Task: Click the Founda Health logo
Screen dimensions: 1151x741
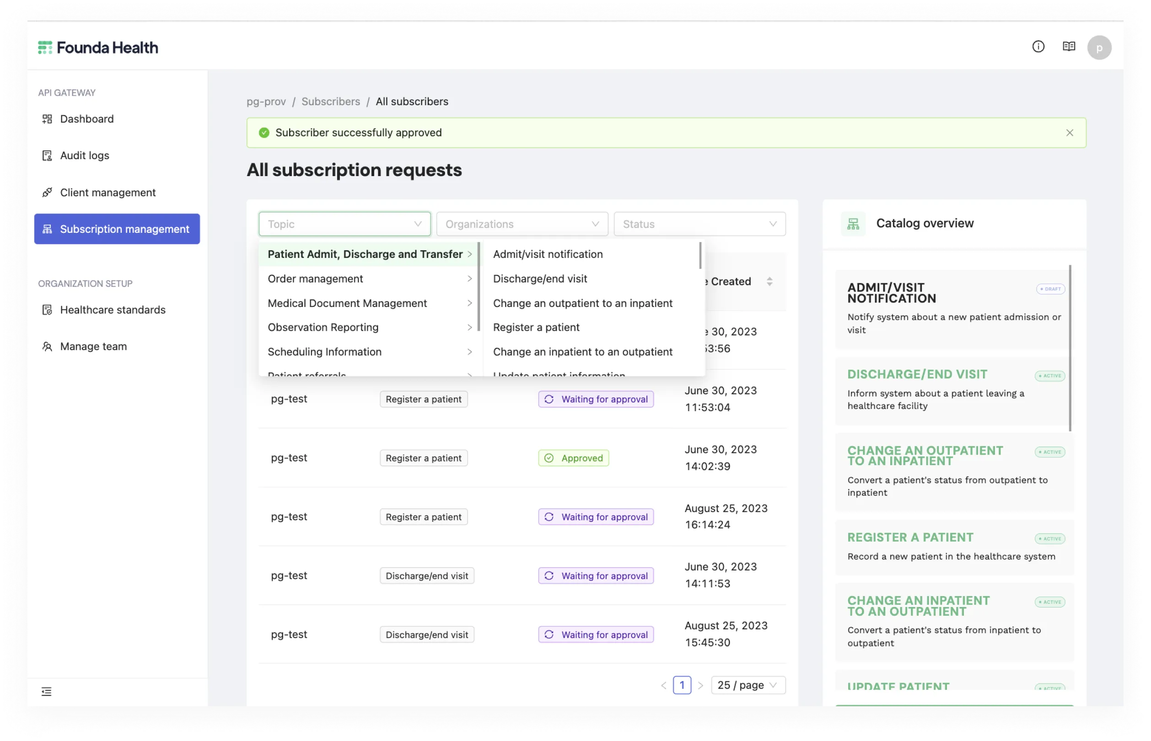Action: [x=98, y=48]
